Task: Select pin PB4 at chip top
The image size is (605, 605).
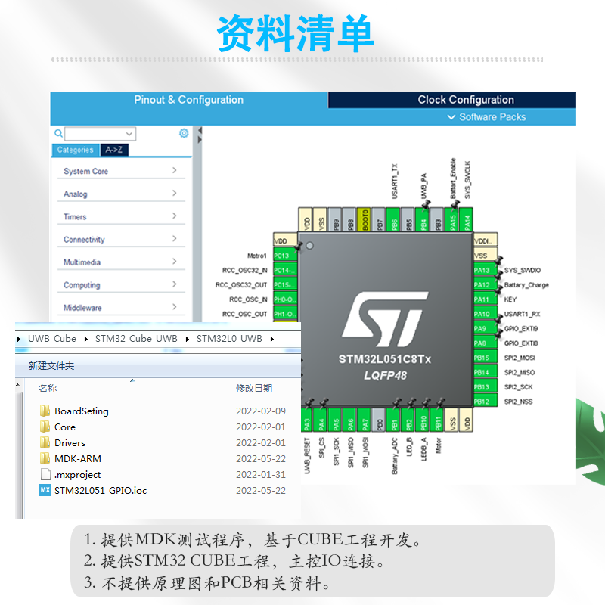Action: tap(423, 219)
